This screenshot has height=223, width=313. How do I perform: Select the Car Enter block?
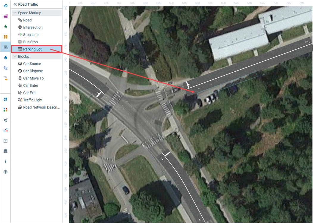click(28, 85)
